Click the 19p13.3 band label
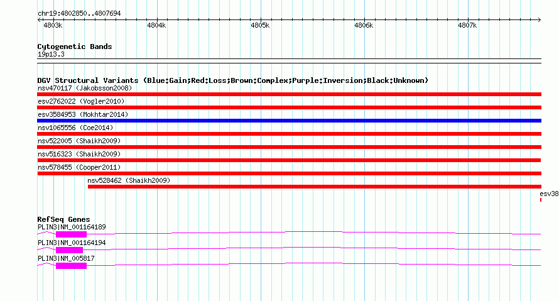The height and width of the screenshot is (301, 559). 51,54
